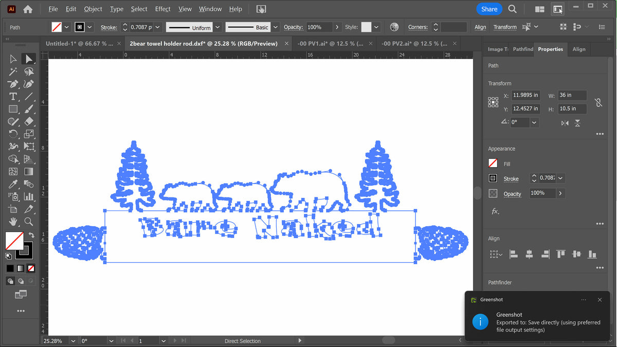The image size is (617, 347).
Task: Open the Pathfinder panel tab
Action: point(522,49)
